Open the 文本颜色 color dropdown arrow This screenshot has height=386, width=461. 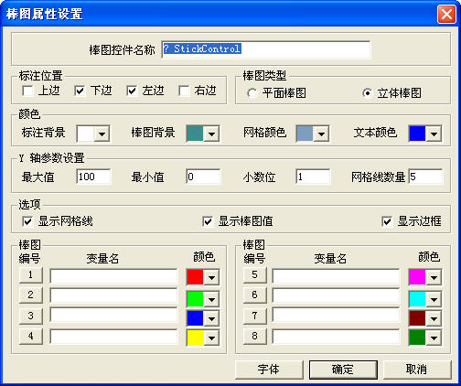point(434,134)
